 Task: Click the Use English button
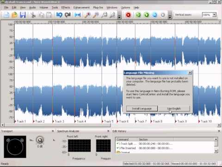[174, 109]
